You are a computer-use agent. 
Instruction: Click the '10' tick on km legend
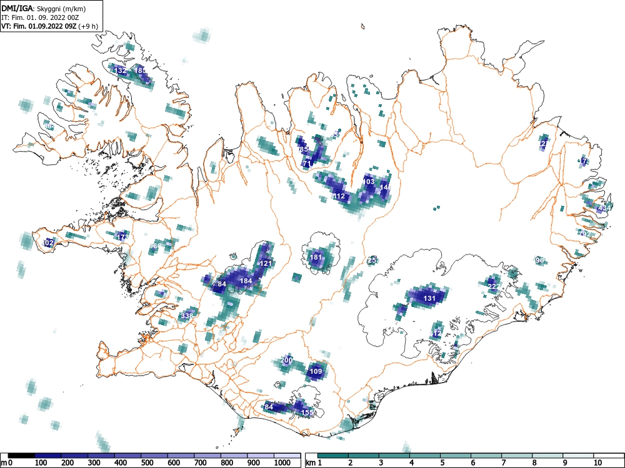(x=597, y=462)
